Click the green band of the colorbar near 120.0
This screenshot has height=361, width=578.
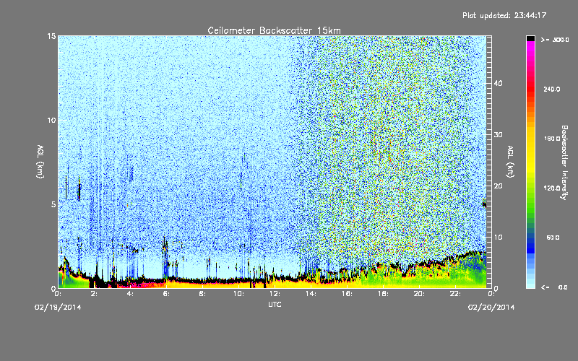pyautogui.click(x=530, y=188)
